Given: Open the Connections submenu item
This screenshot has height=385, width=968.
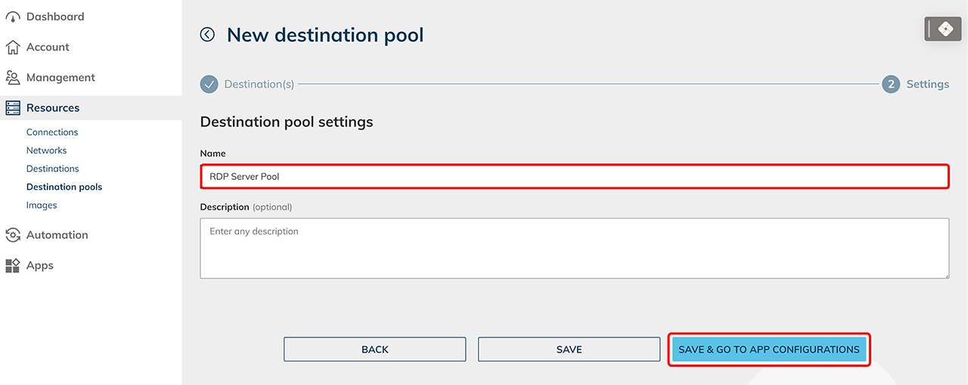Looking at the screenshot, I should (x=52, y=132).
